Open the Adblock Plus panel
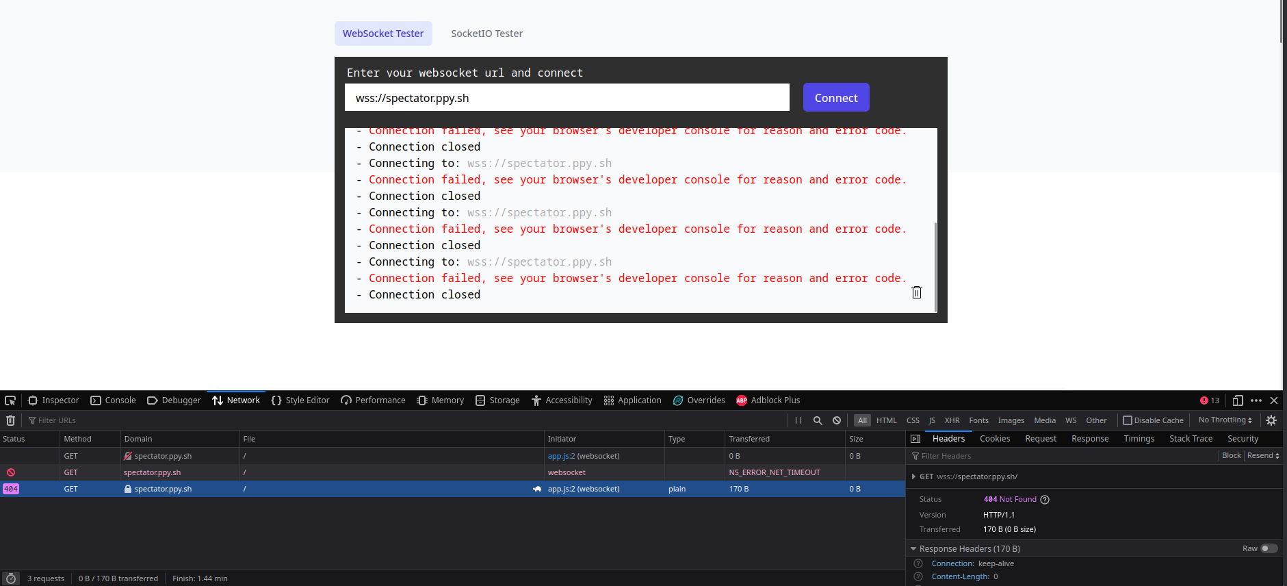 coord(768,400)
